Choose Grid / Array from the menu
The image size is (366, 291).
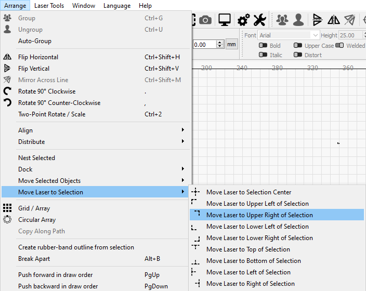[34, 208]
